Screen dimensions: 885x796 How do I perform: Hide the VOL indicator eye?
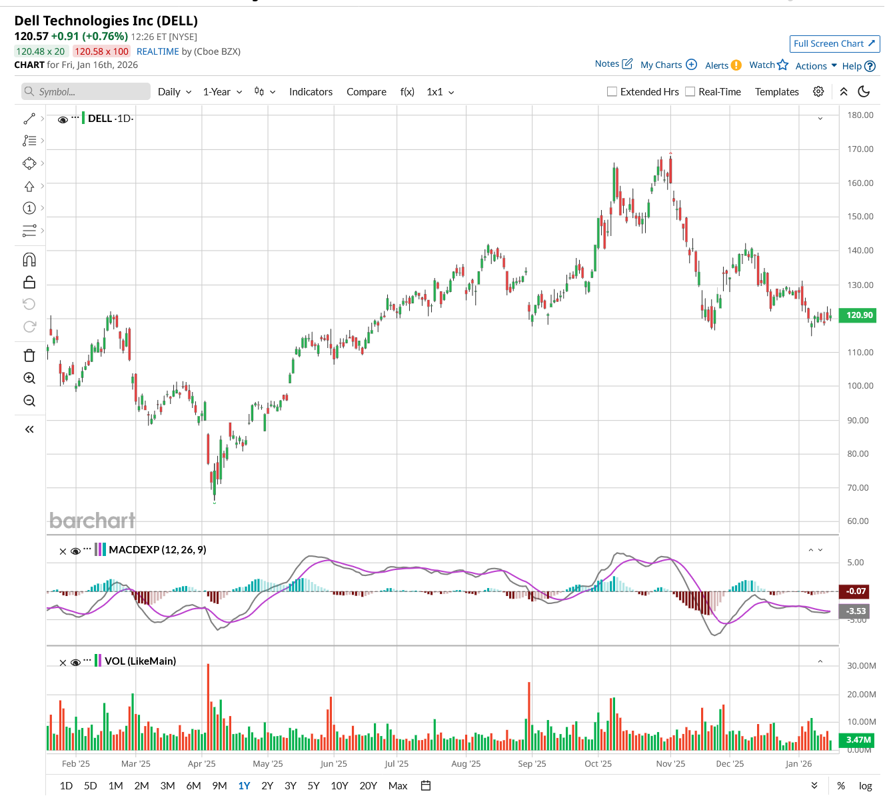pos(75,663)
